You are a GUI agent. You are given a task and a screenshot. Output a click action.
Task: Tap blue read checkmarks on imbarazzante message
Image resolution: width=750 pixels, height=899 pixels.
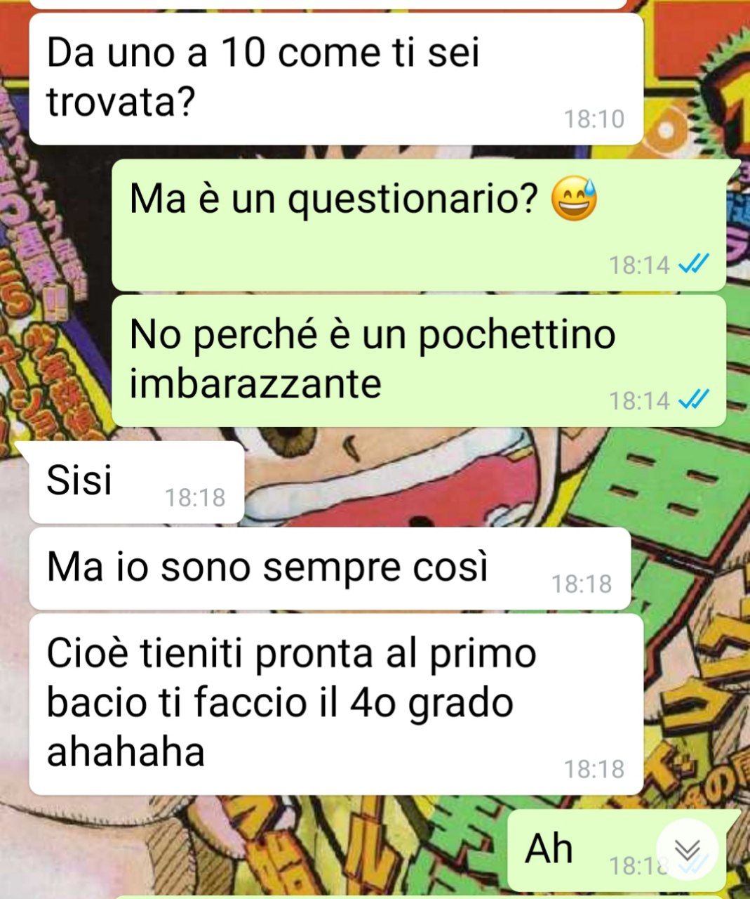click(x=695, y=400)
